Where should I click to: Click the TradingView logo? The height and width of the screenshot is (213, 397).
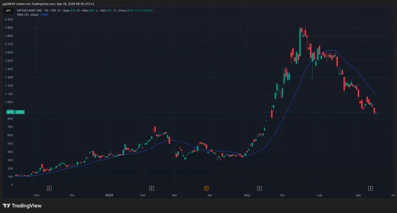[x=22, y=206]
